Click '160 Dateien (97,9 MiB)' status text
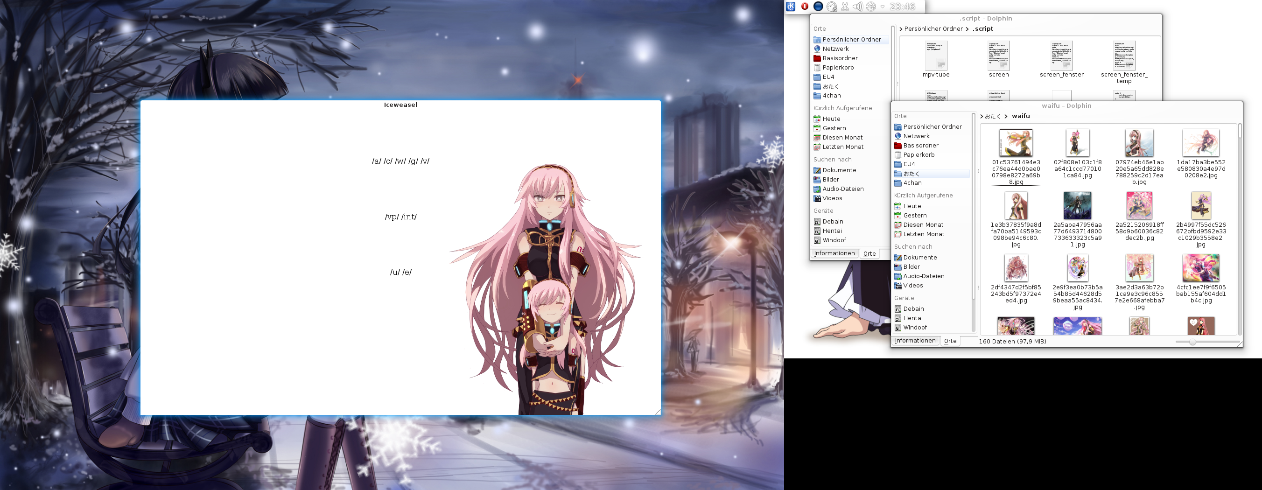1262x490 pixels. [x=1012, y=342]
